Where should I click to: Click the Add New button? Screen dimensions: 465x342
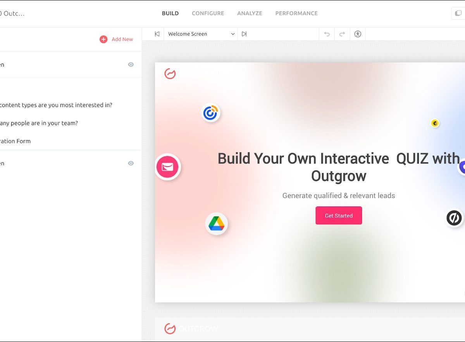pyautogui.click(x=116, y=39)
